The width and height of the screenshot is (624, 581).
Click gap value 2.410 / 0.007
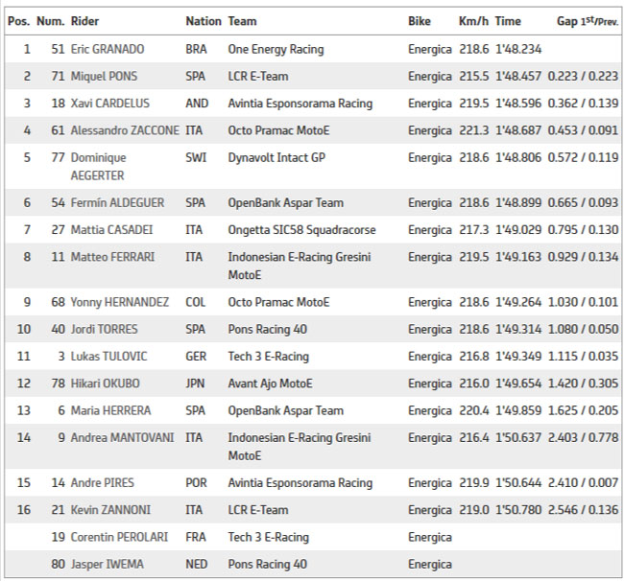click(583, 483)
